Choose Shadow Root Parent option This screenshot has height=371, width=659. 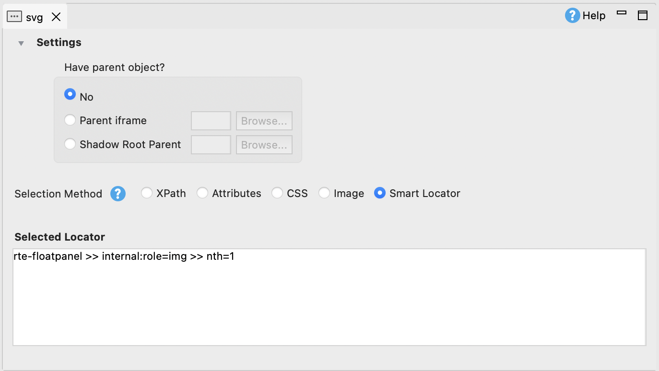pos(70,144)
